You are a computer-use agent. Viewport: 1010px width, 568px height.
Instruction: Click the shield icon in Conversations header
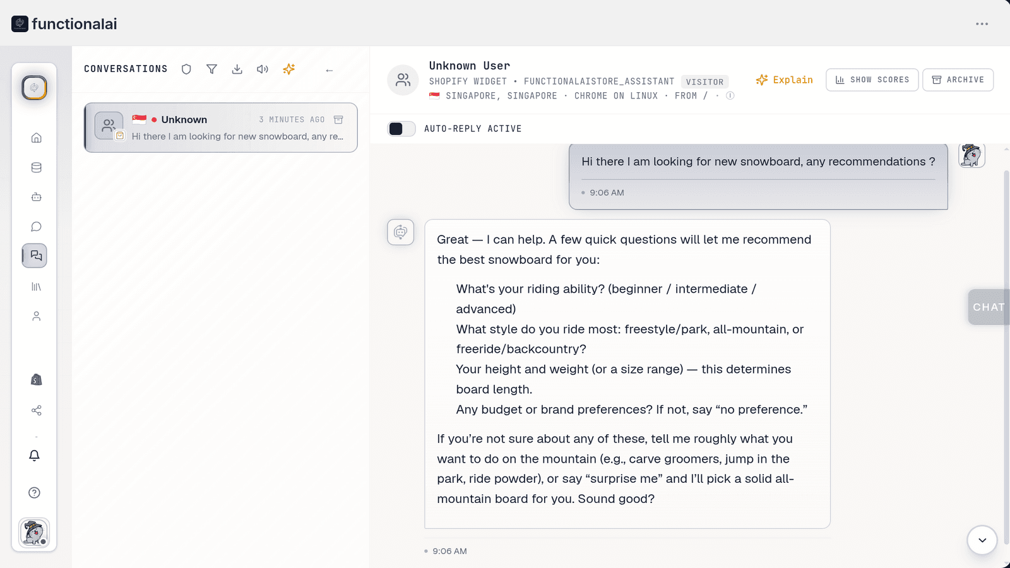[x=186, y=69]
